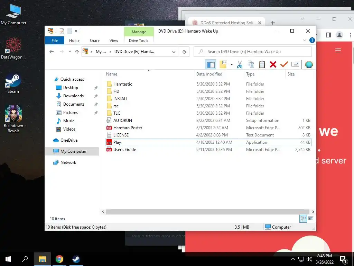Open the quick access toolbar customize dropdown
Image resolution: width=354 pixels, height=266 pixels.
(76, 32)
